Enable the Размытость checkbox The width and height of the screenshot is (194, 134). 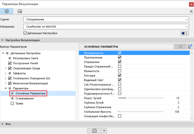click(120, 71)
